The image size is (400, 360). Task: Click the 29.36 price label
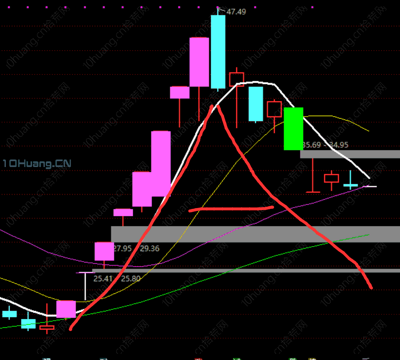tap(150, 248)
